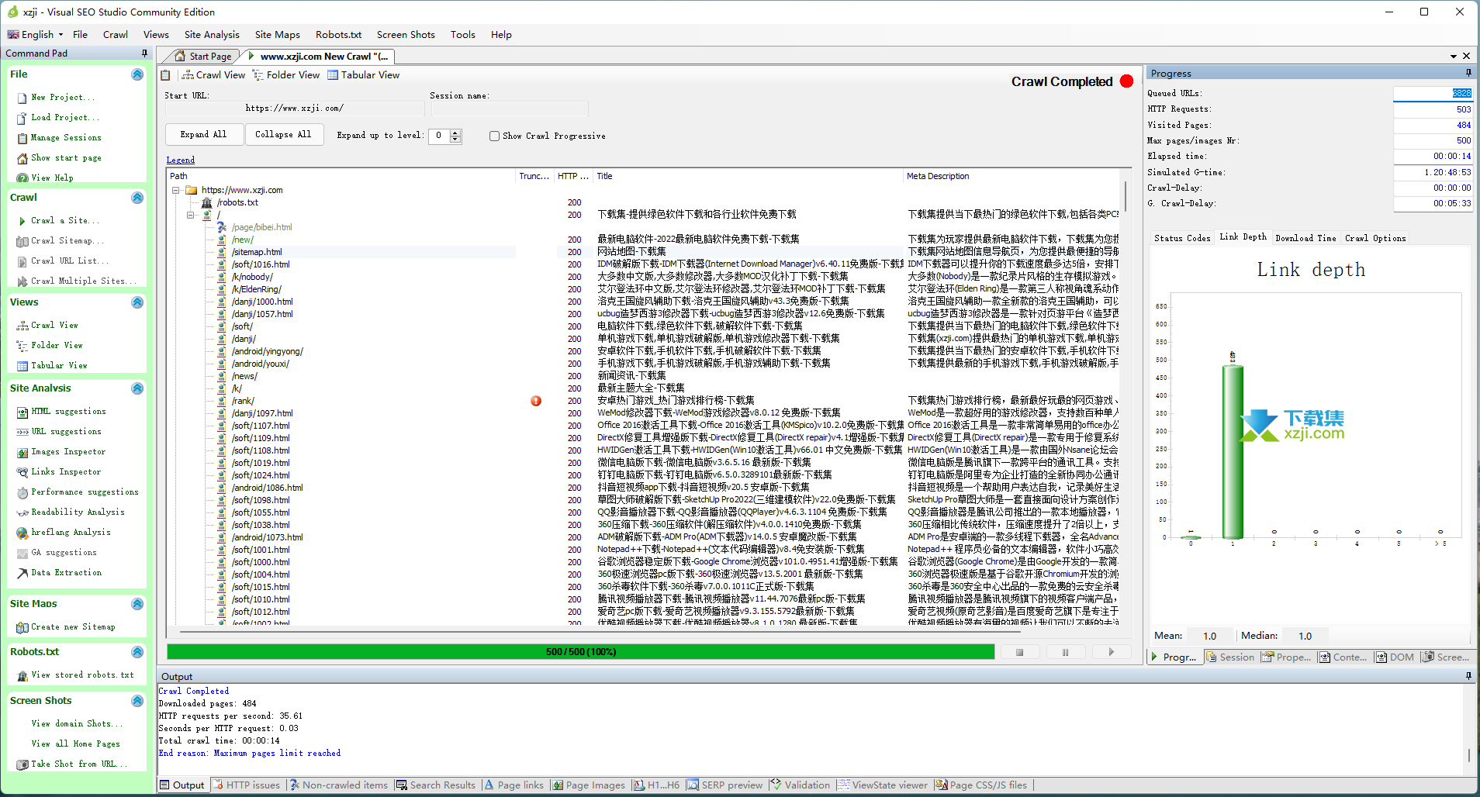Start Crawl a Site icon
Image resolution: width=1480 pixels, height=797 pixels.
tap(22, 221)
